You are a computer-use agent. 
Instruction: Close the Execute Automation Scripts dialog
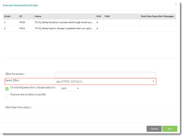coord(176,4)
